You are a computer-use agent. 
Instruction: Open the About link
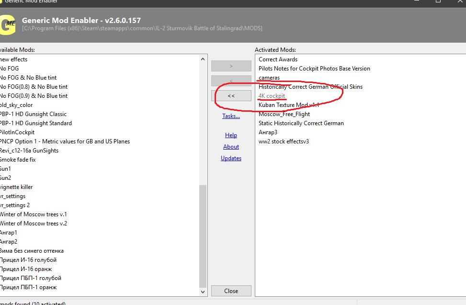point(231,147)
